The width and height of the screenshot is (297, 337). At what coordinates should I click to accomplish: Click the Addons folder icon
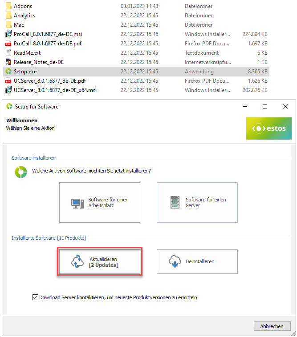(8, 6)
